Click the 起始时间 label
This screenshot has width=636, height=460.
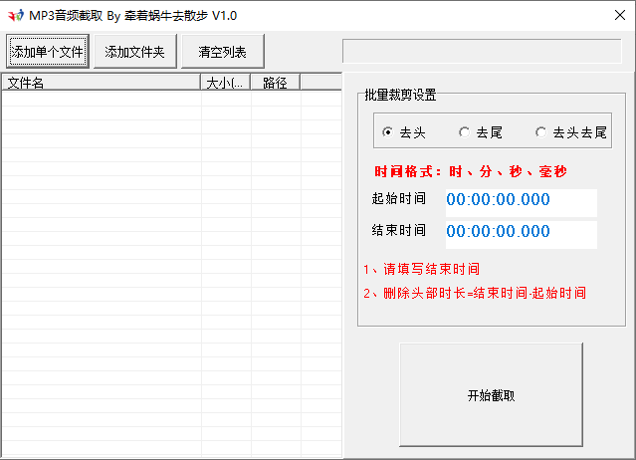click(x=399, y=198)
